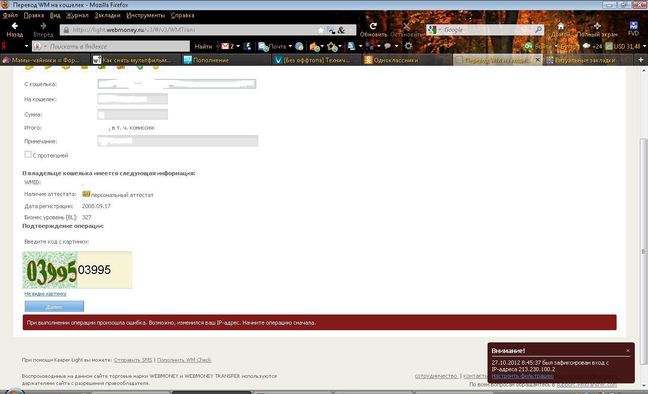Click the Примечание input field
Image resolution: width=648 pixels, height=394 pixels.
(x=178, y=141)
